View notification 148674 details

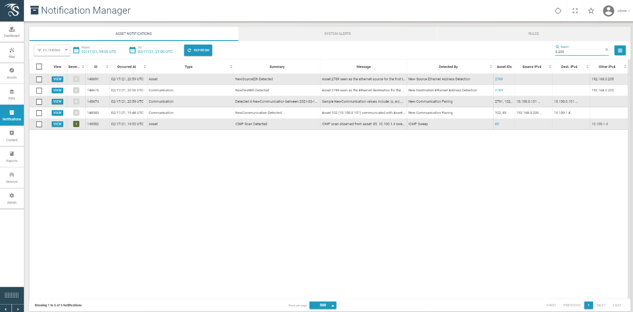[x=57, y=101]
